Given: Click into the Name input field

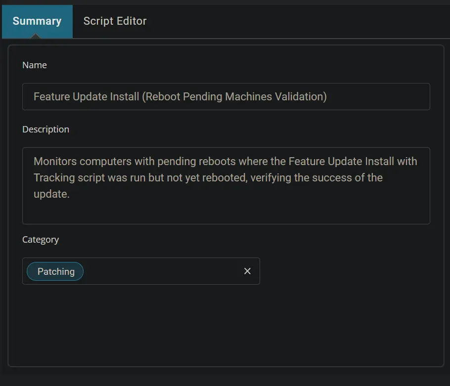Looking at the screenshot, I should (x=226, y=97).
